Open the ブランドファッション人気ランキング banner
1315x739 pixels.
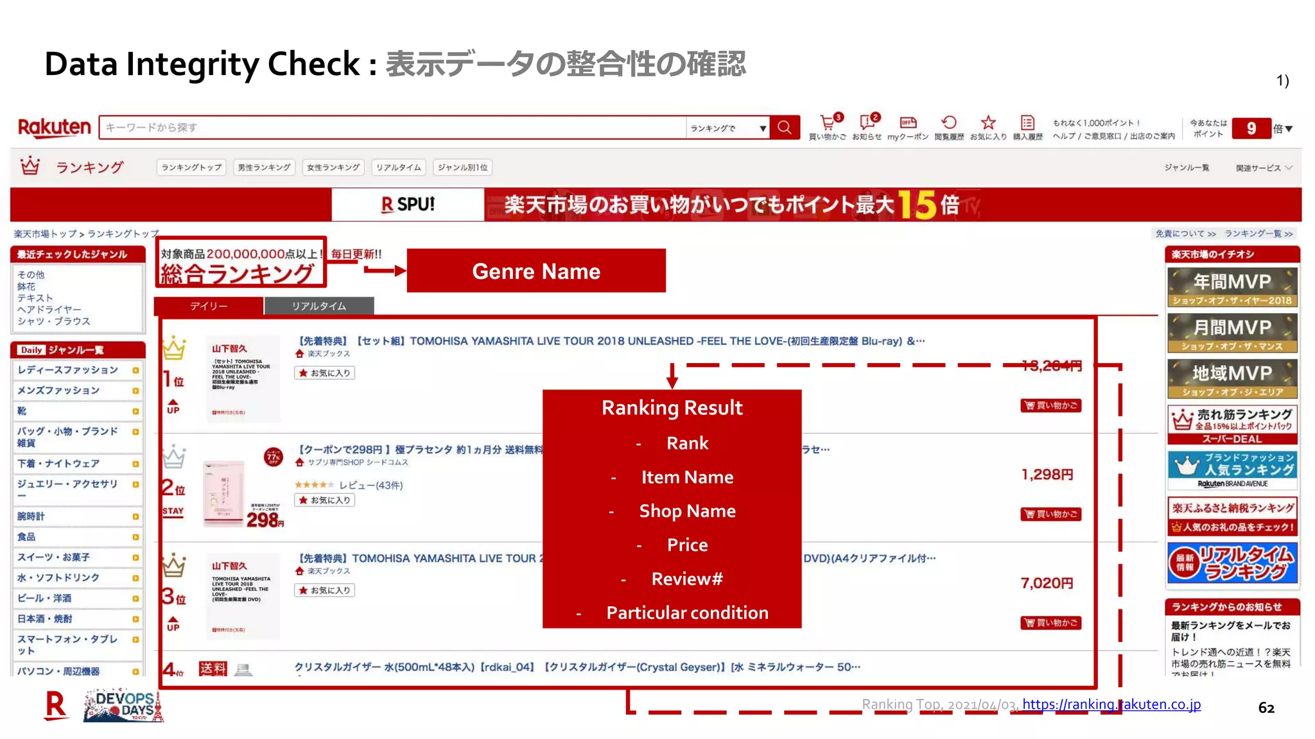pyautogui.click(x=1232, y=470)
